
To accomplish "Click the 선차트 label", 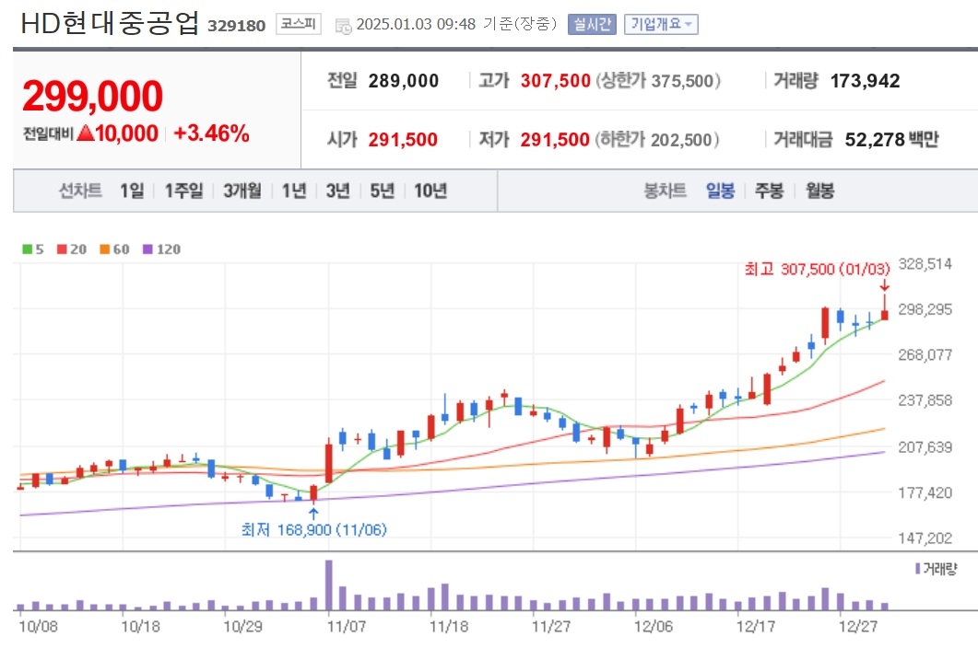I will tap(80, 191).
